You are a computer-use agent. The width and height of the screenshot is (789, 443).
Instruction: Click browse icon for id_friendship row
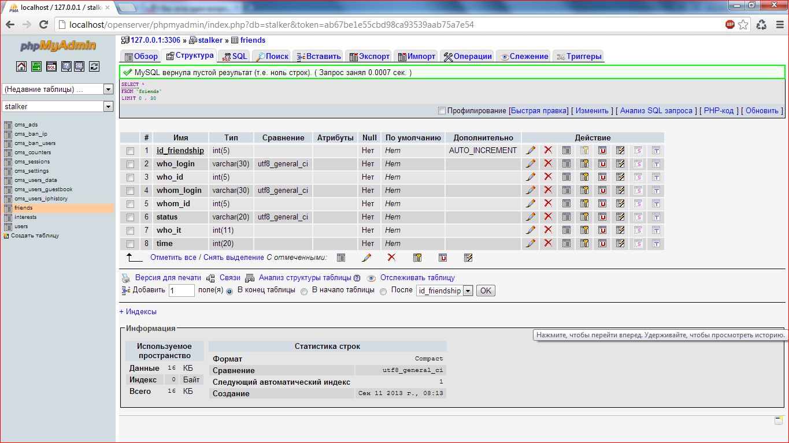pyautogui.click(x=566, y=150)
